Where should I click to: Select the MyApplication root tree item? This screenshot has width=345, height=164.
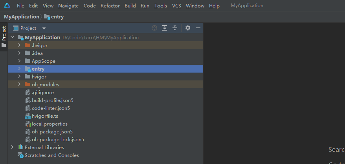(x=105, y=37)
